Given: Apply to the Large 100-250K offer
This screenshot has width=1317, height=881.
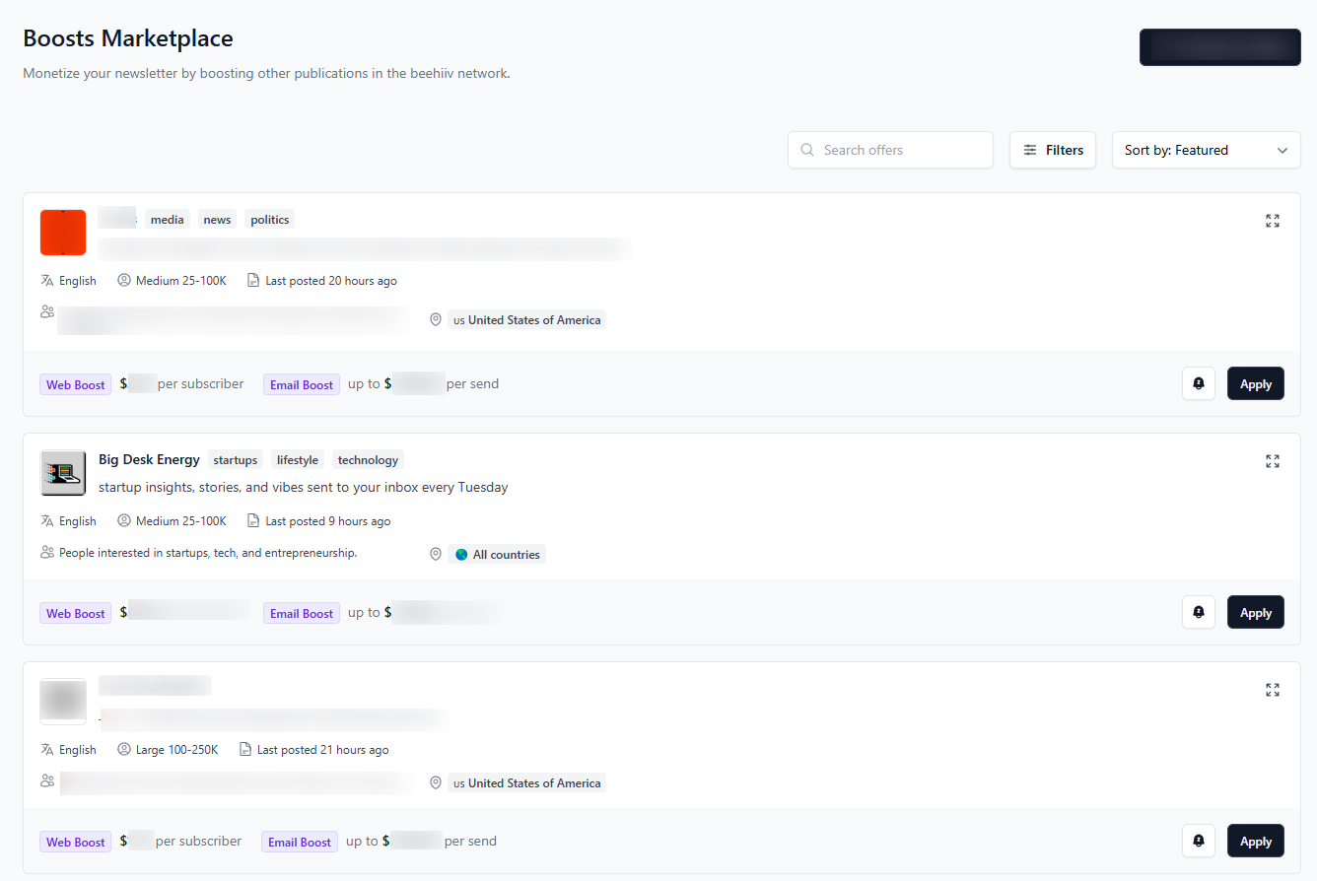Looking at the screenshot, I should pos(1255,841).
